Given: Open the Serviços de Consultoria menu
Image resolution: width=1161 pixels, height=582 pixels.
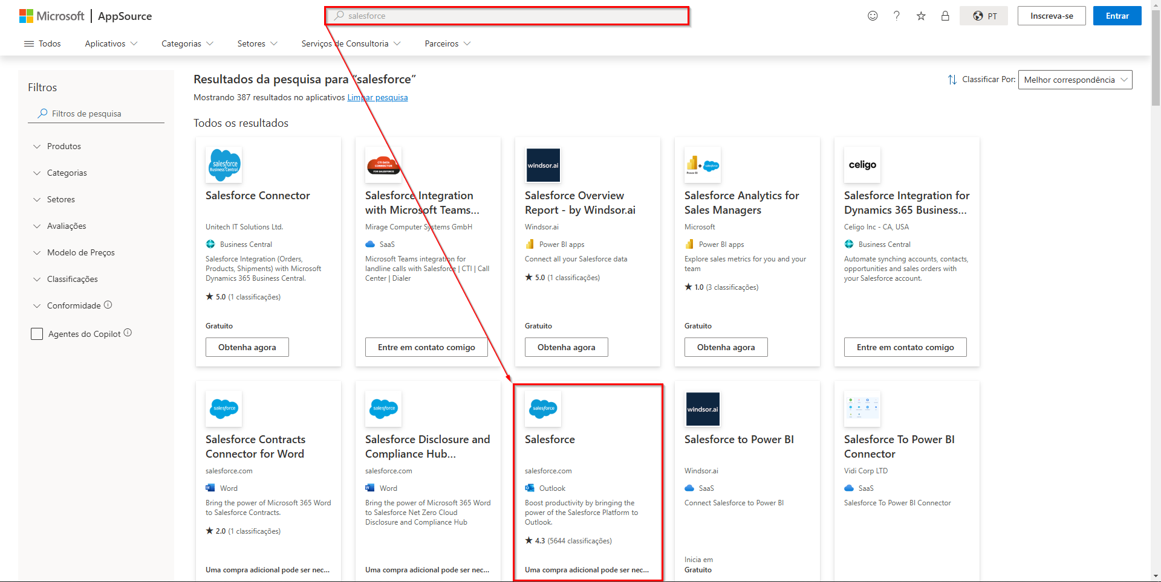Looking at the screenshot, I should (x=351, y=43).
